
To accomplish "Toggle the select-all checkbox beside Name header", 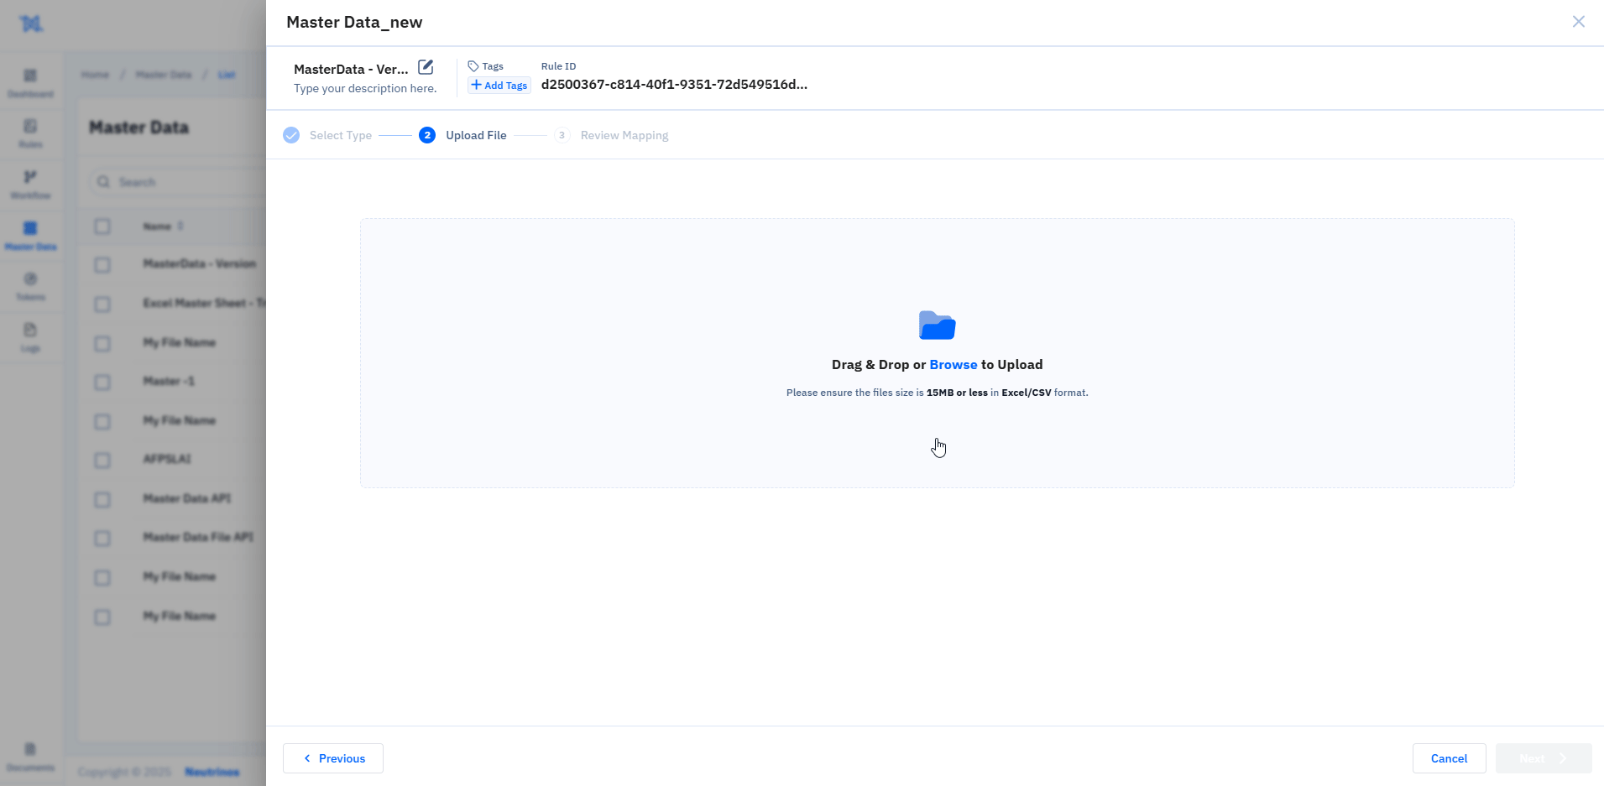I will (x=102, y=226).
